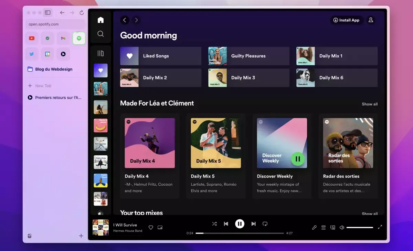Expand the Blog du Webdesign folder
The image size is (413, 251).
(x=54, y=69)
